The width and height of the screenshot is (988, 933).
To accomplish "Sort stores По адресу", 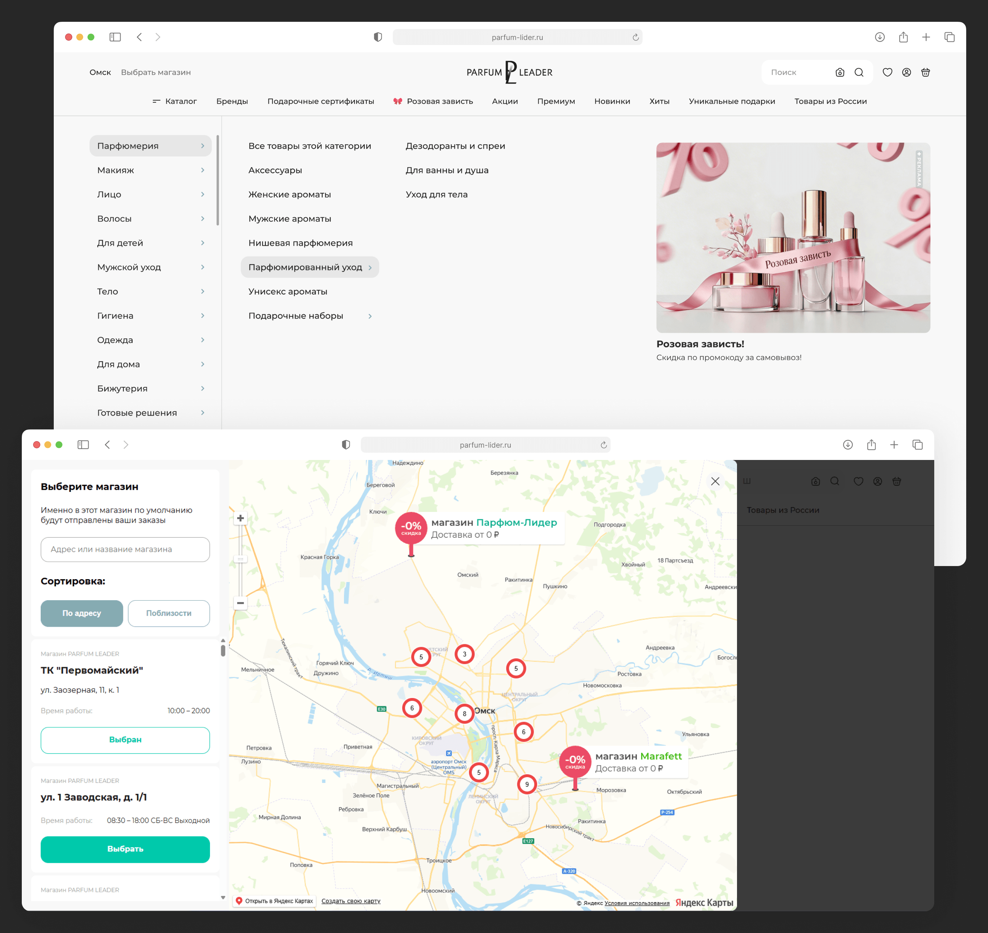I will [x=82, y=614].
